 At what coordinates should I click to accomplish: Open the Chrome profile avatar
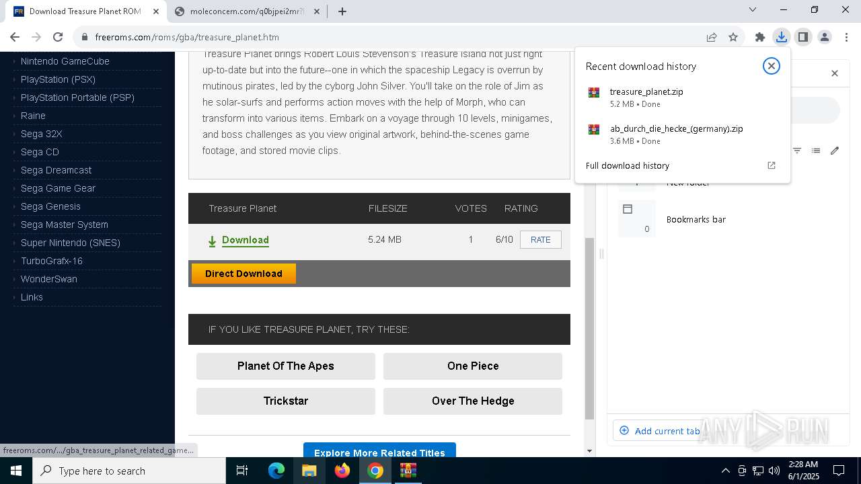(x=824, y=37)
